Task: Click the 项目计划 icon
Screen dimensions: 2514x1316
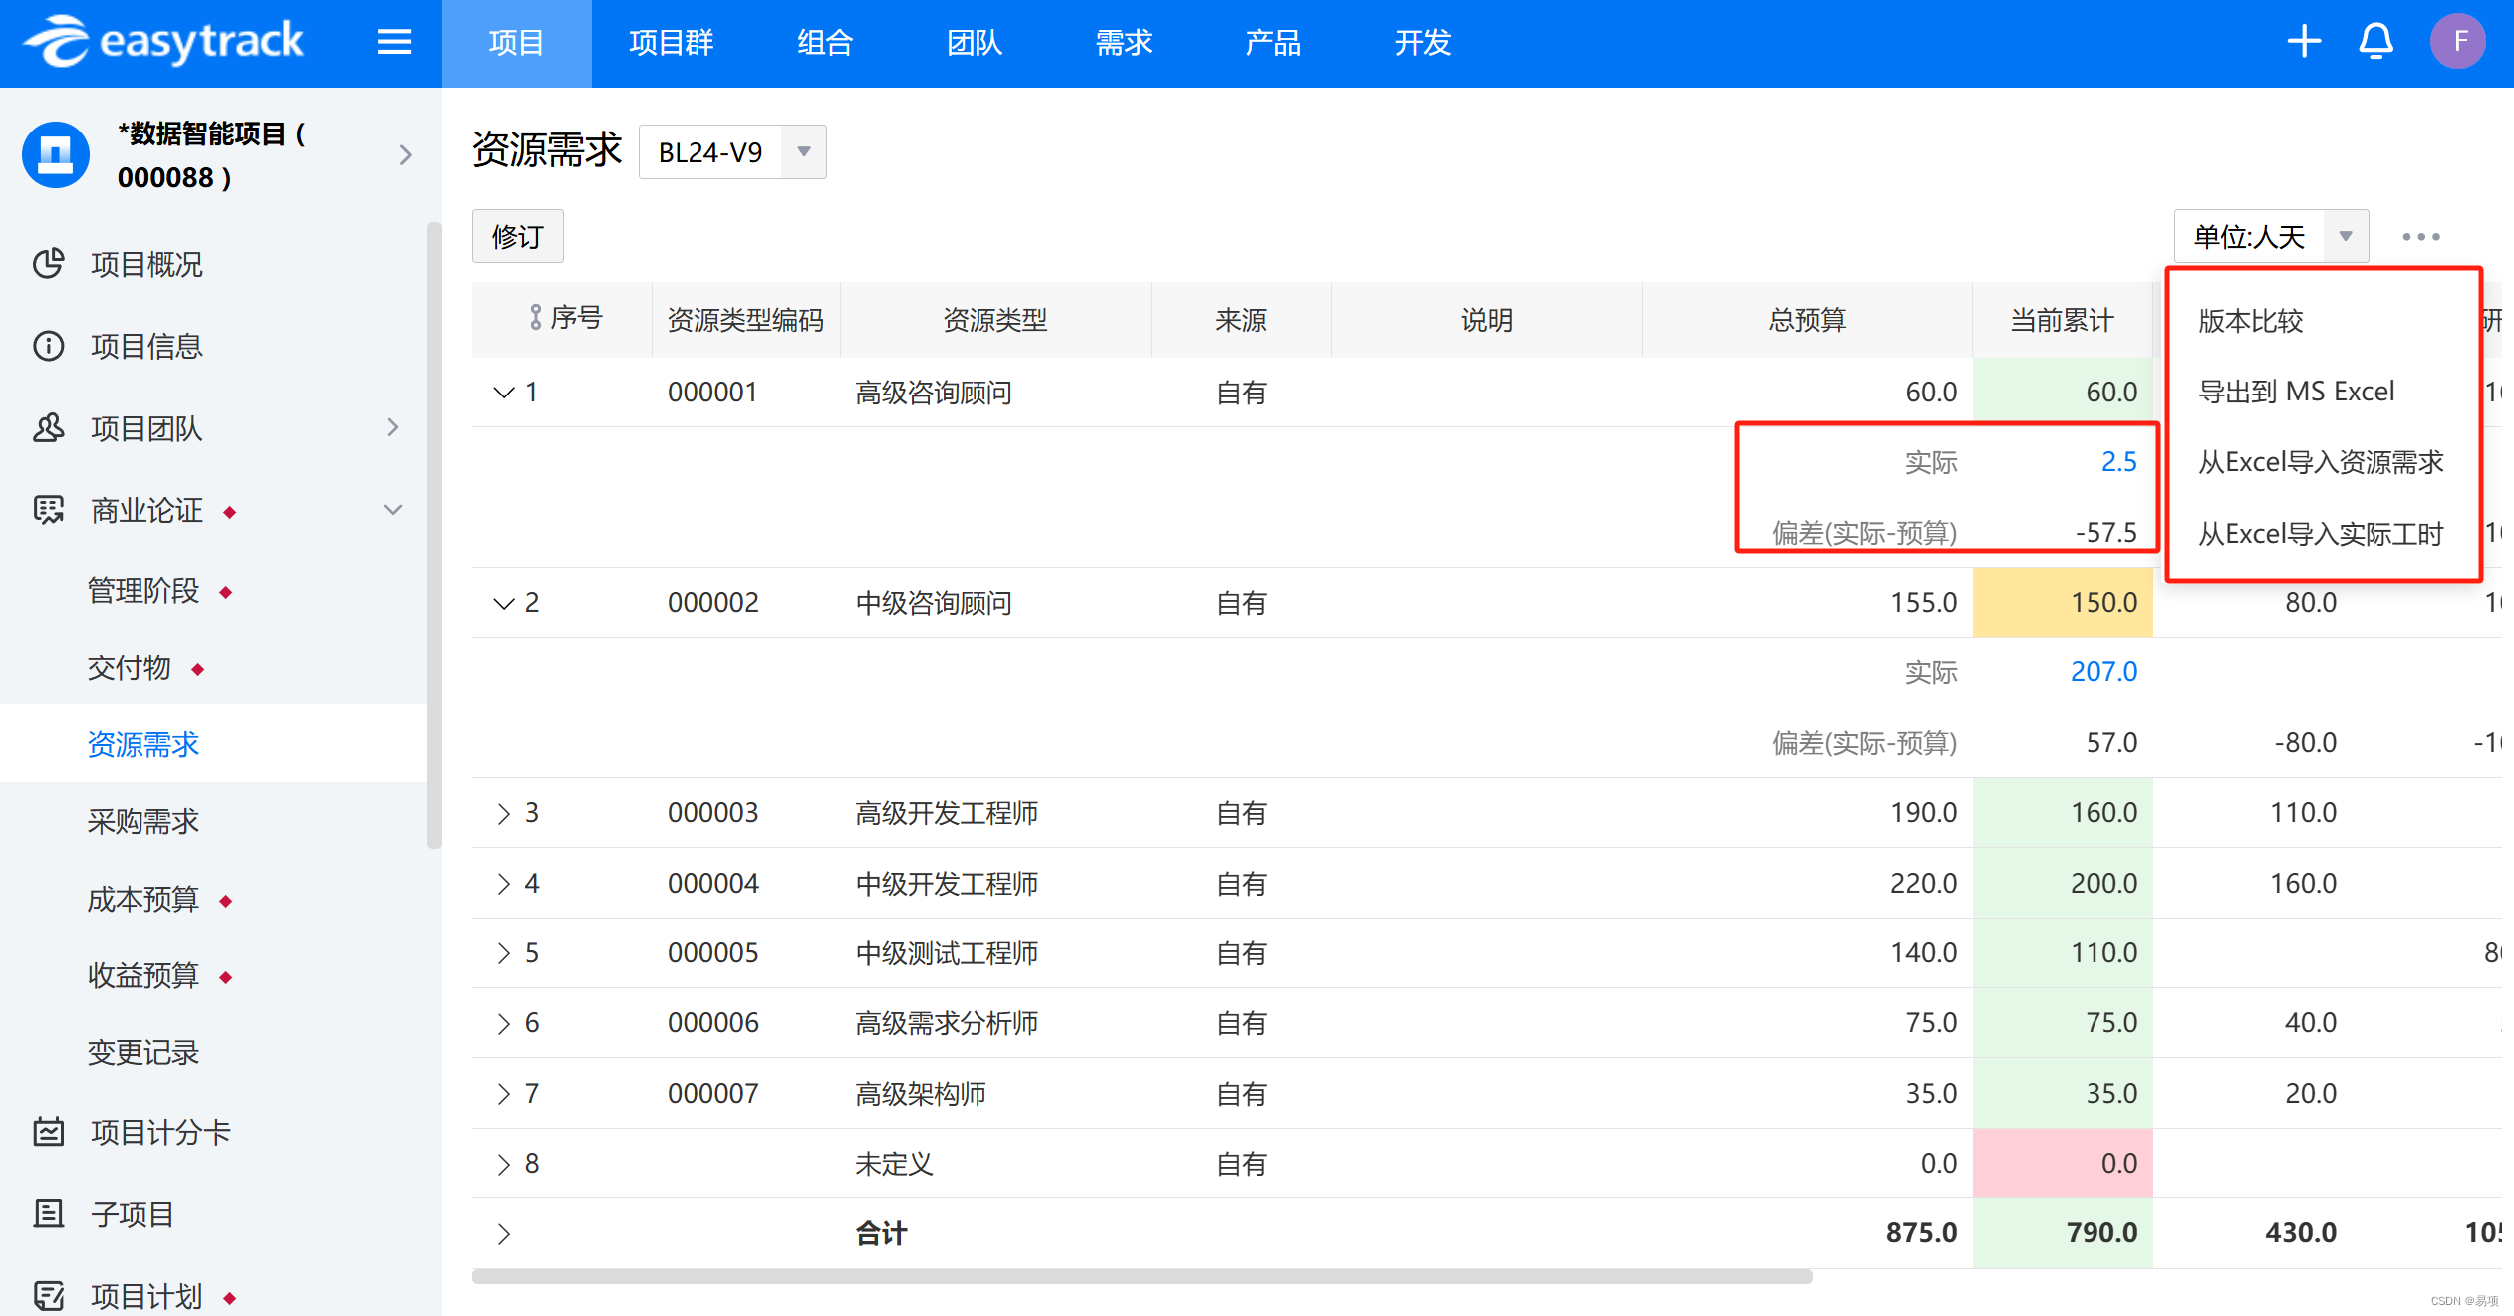Action: [x=48, y=1296]
